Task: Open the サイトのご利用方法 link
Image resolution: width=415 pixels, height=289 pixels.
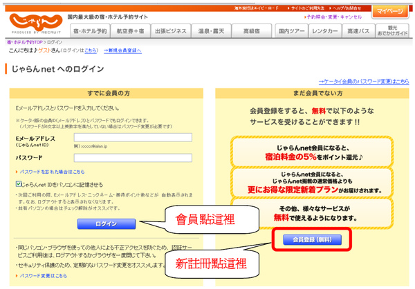Action: coord(308,8)
